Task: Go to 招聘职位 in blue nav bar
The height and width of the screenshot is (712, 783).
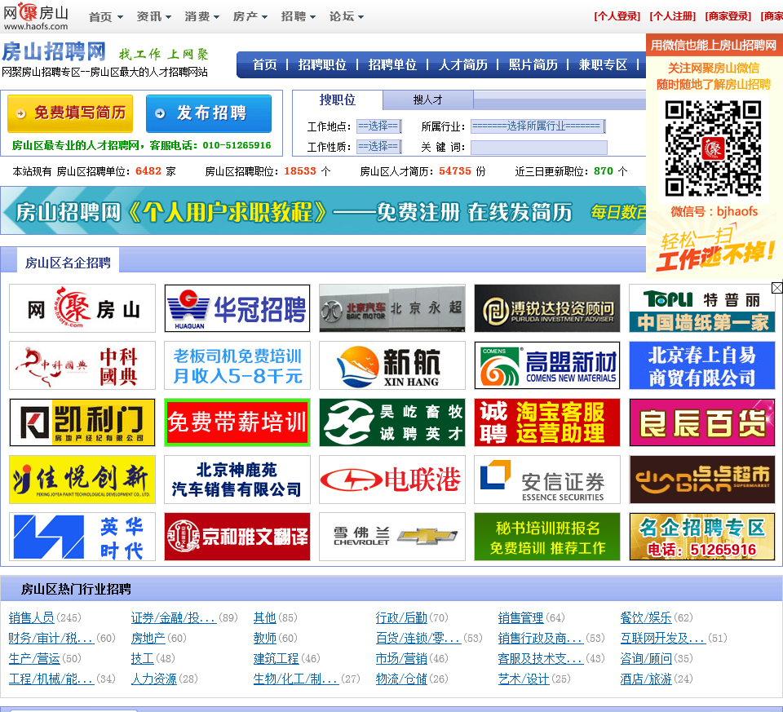Action: pos(322,65)
